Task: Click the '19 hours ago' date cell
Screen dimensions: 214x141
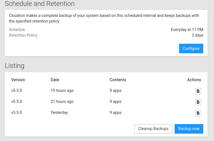Action: tap(62, 91)
